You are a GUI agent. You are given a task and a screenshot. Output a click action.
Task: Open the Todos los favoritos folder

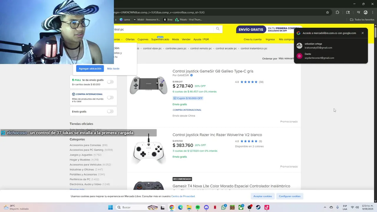pyautogui.click(x=362, y=20)
